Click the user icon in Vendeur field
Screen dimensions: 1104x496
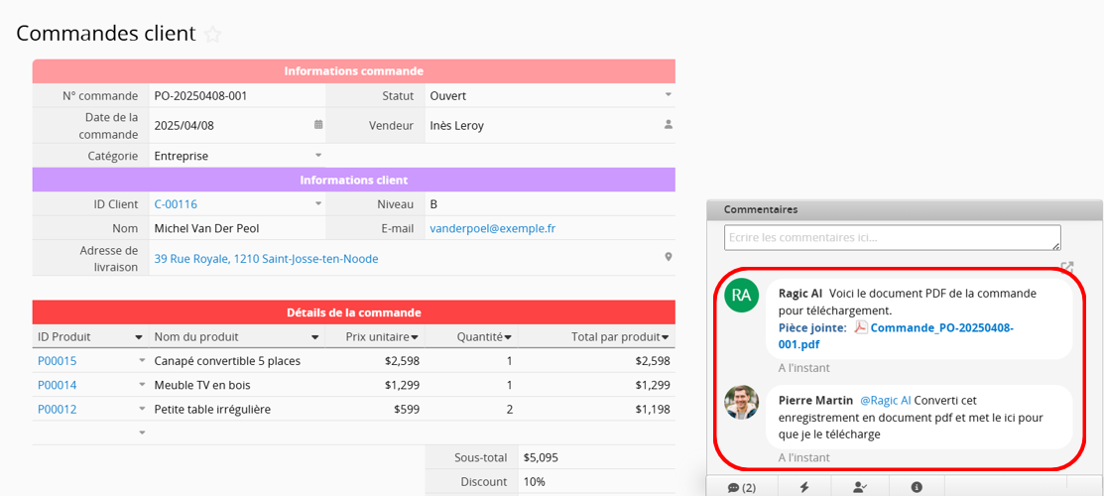[668, 125]
